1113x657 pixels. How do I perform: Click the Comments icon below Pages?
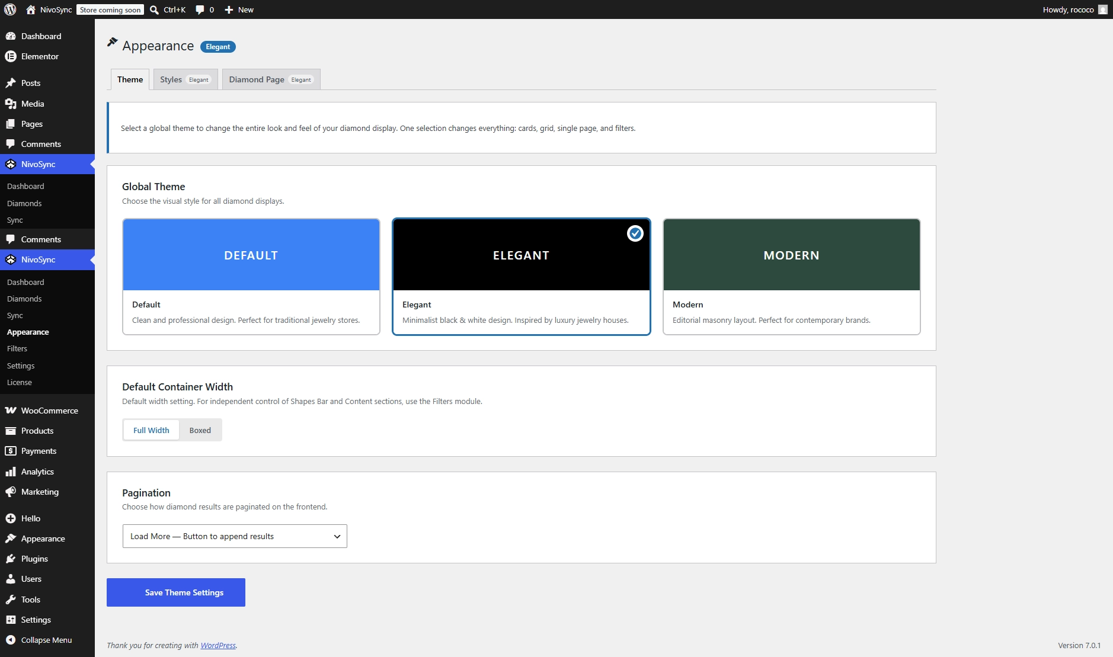[11, 144]
